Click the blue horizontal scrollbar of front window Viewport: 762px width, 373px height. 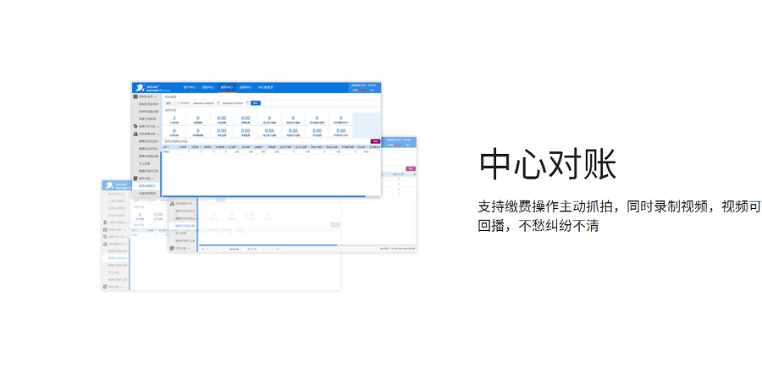click(x=264, y=196)
